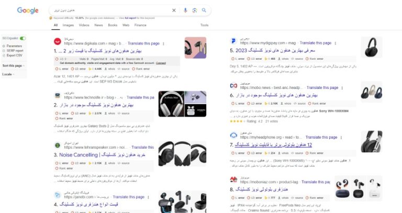Open three-dot menu for mydigipay result
The height and width of the screenshot is (213, 402).
(x=335, y=43)
